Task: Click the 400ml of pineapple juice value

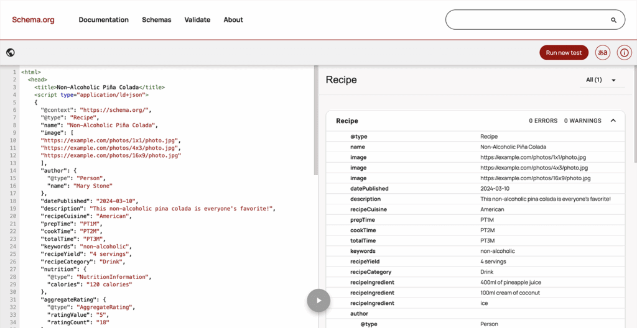Action: click(x=511, y=282)
